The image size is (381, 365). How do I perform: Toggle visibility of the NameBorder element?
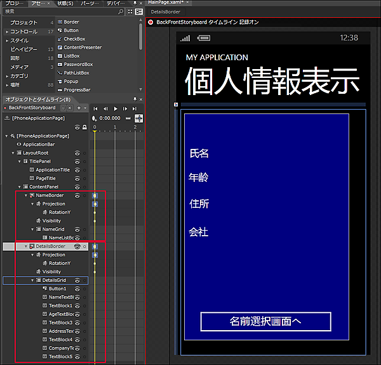(x=77, y=195)
